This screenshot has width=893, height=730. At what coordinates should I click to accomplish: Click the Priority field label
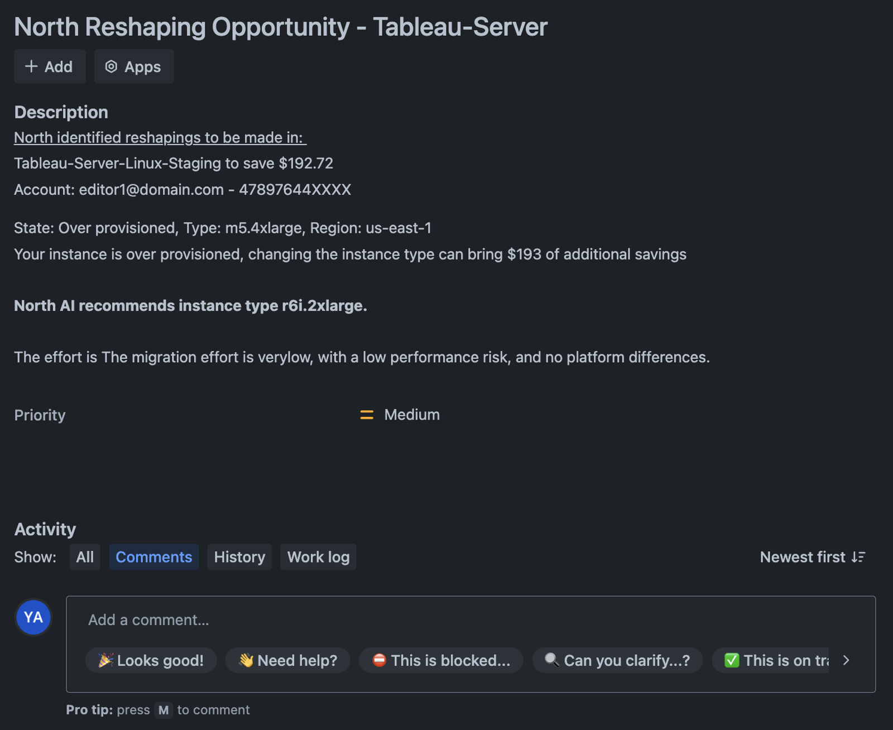click(40, 415)
